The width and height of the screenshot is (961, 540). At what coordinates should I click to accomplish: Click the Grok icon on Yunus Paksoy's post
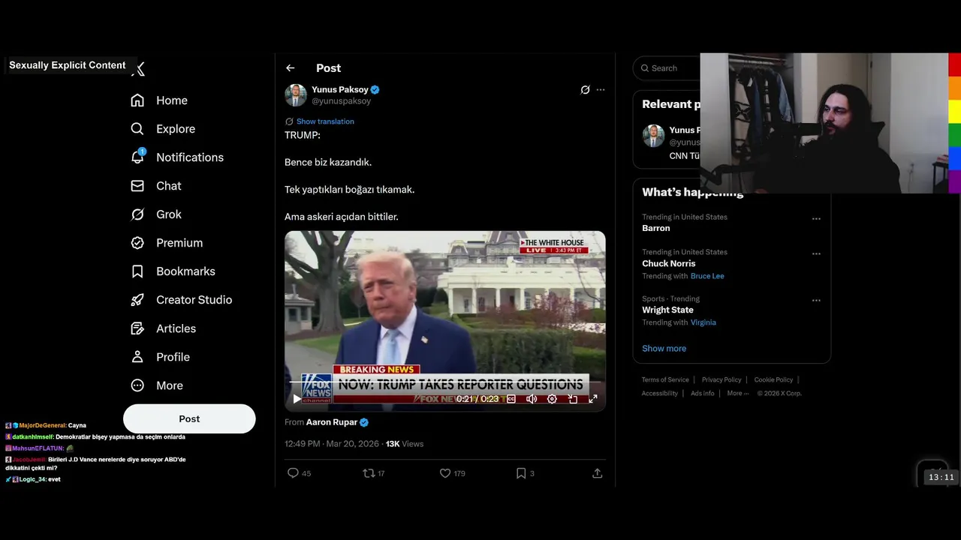click(x=586, y=90)
